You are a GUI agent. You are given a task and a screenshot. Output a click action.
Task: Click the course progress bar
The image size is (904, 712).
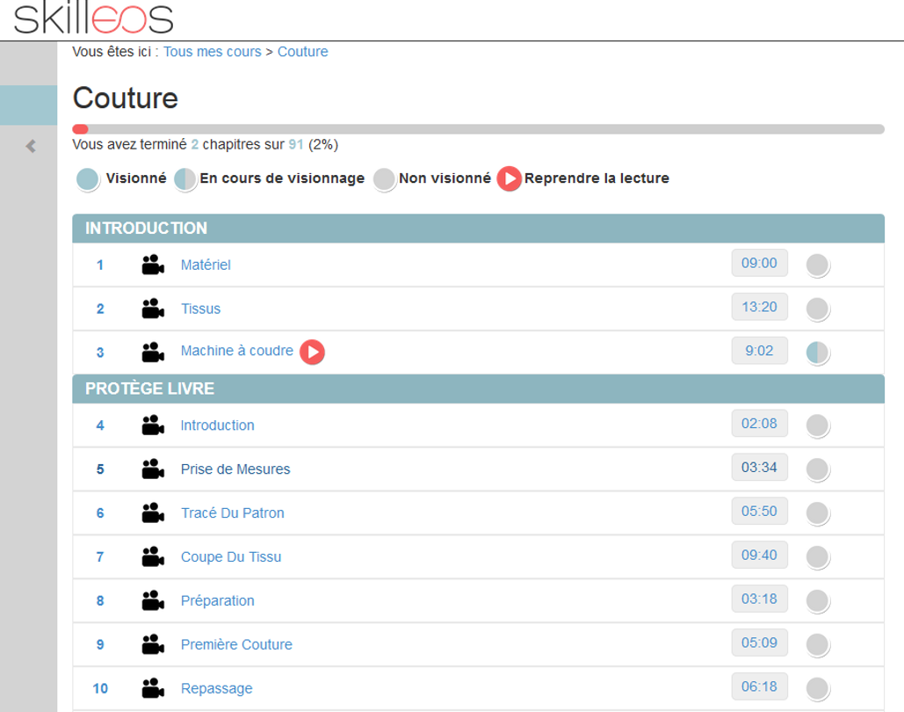479,129
